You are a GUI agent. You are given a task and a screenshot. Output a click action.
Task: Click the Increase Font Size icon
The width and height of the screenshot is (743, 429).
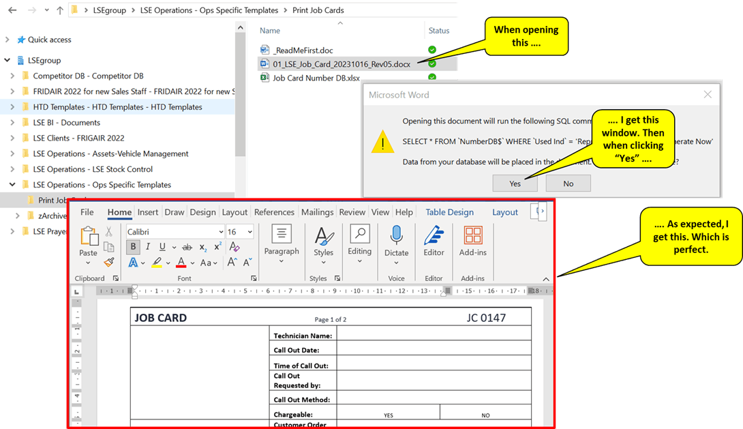[x=232, y=262]
